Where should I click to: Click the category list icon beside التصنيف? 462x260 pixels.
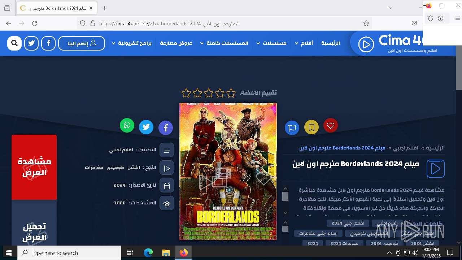click(x=167, y=150)
